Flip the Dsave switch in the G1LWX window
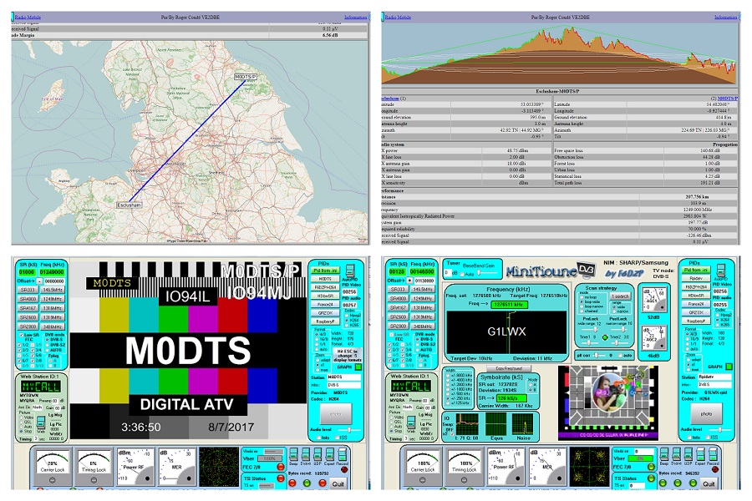The height and width of the screenshot is (501, 752). tap(676, 454)
